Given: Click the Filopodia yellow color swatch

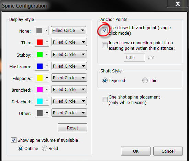Looking at the screenshot, I should tap(40, 78).
